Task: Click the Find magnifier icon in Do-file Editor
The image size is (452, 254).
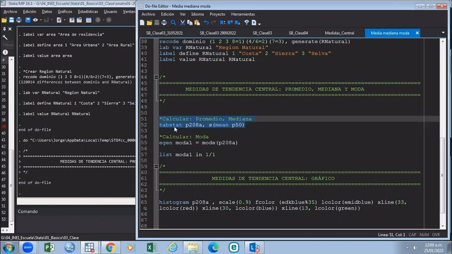Action: coord(173,23)
